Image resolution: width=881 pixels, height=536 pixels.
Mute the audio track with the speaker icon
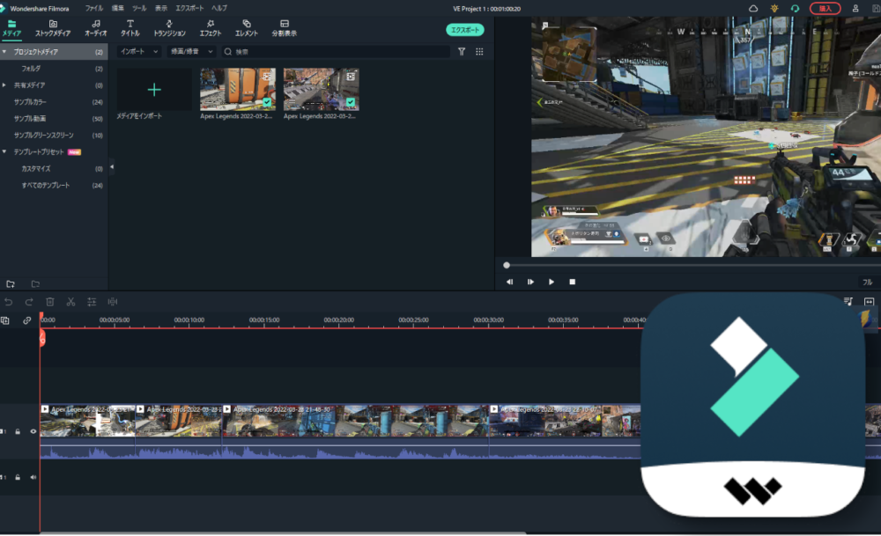(33, 477)
